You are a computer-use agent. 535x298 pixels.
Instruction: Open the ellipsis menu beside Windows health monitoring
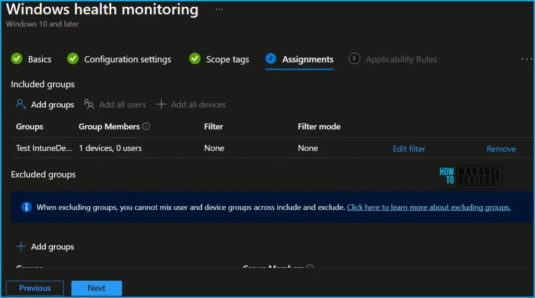tap(219, 9)
